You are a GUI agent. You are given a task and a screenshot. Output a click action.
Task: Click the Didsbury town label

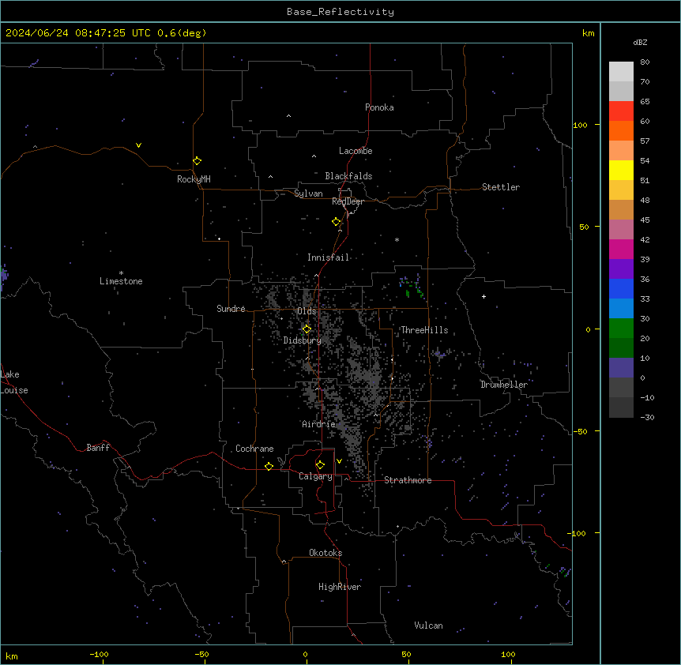[x=303, y=340]
